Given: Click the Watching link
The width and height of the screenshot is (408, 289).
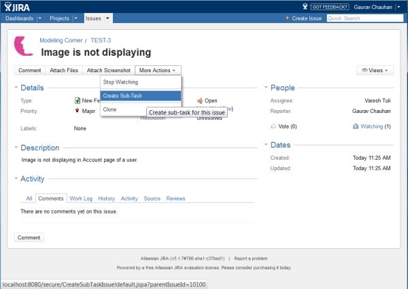Looking at the screenshot, I should (372, 126).
